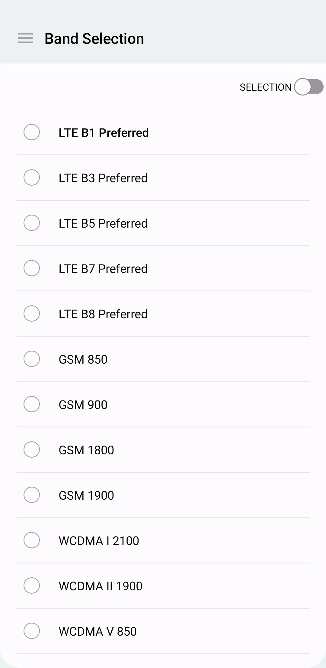
Task: Click the WCDMA II 1900 label
Action: (x=101, y=586)
